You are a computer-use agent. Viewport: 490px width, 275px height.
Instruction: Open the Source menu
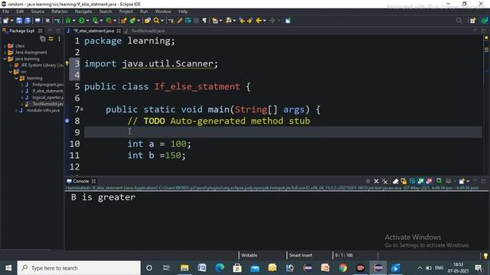point(38,11)
